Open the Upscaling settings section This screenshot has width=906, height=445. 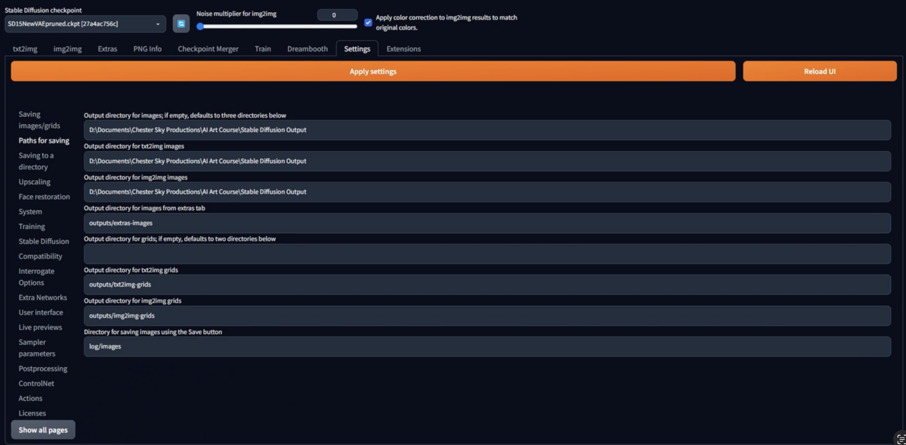pos(35,182)
